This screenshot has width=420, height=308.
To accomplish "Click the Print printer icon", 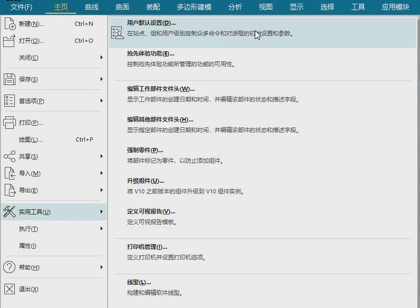I will [x=10, y=123].
